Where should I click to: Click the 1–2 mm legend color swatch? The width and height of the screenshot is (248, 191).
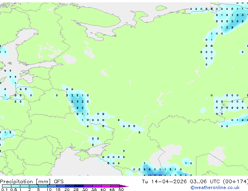(25, 186)
